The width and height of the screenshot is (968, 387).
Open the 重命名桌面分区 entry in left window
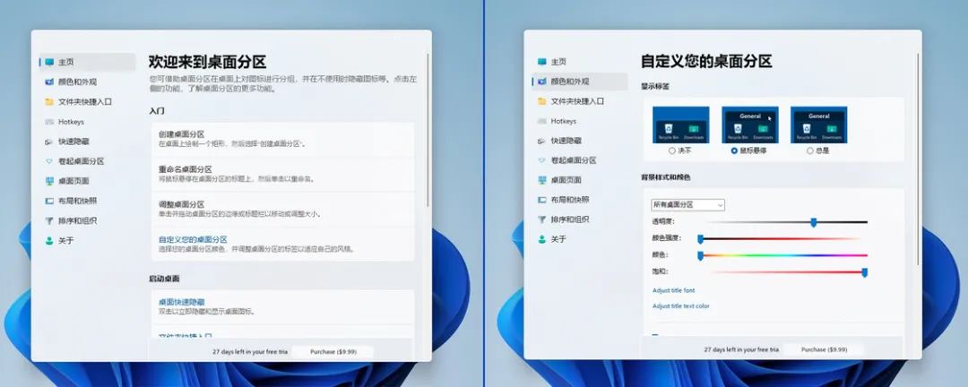pos(282,174)
